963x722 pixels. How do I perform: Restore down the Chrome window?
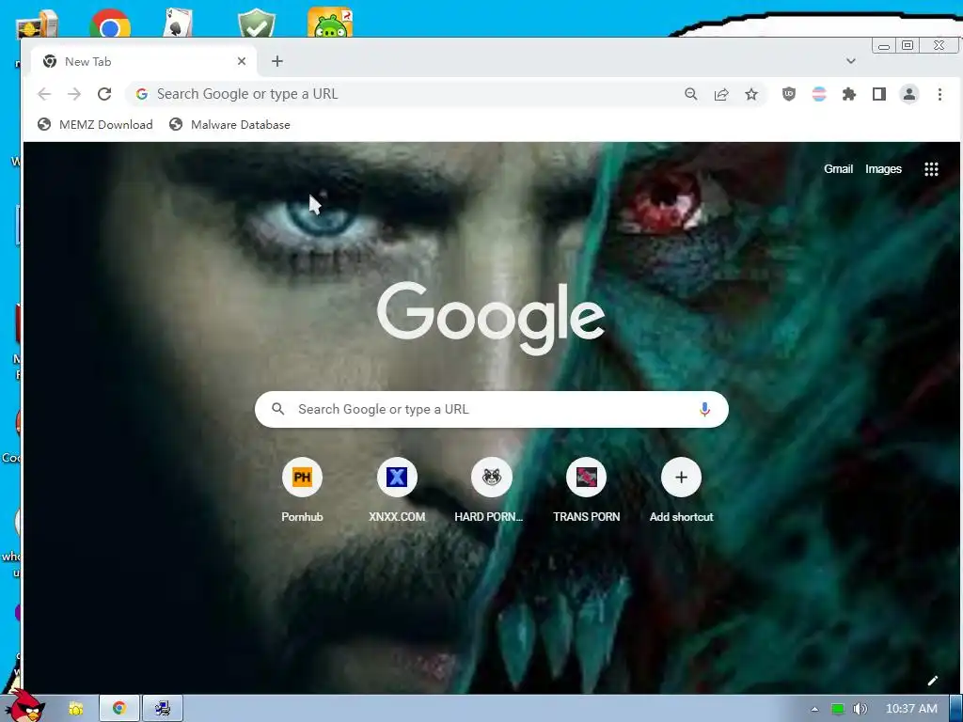coord(908,45)
